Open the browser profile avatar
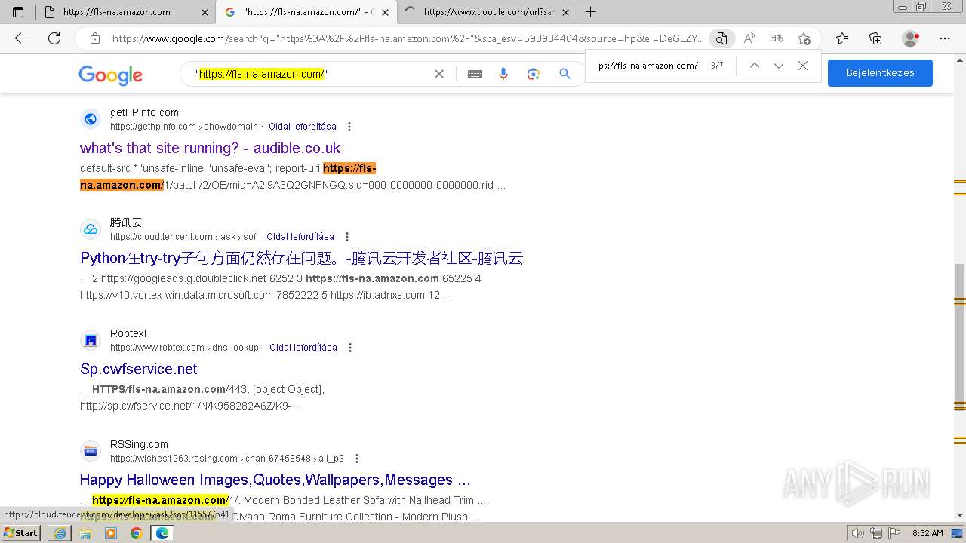The width and height of the screenshot is (966, 543). [911, 38]
